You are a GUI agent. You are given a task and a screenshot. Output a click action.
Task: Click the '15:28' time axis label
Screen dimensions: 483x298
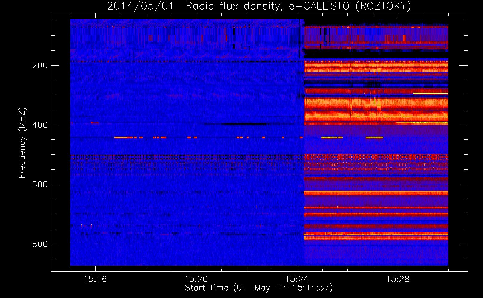point(398,279)
